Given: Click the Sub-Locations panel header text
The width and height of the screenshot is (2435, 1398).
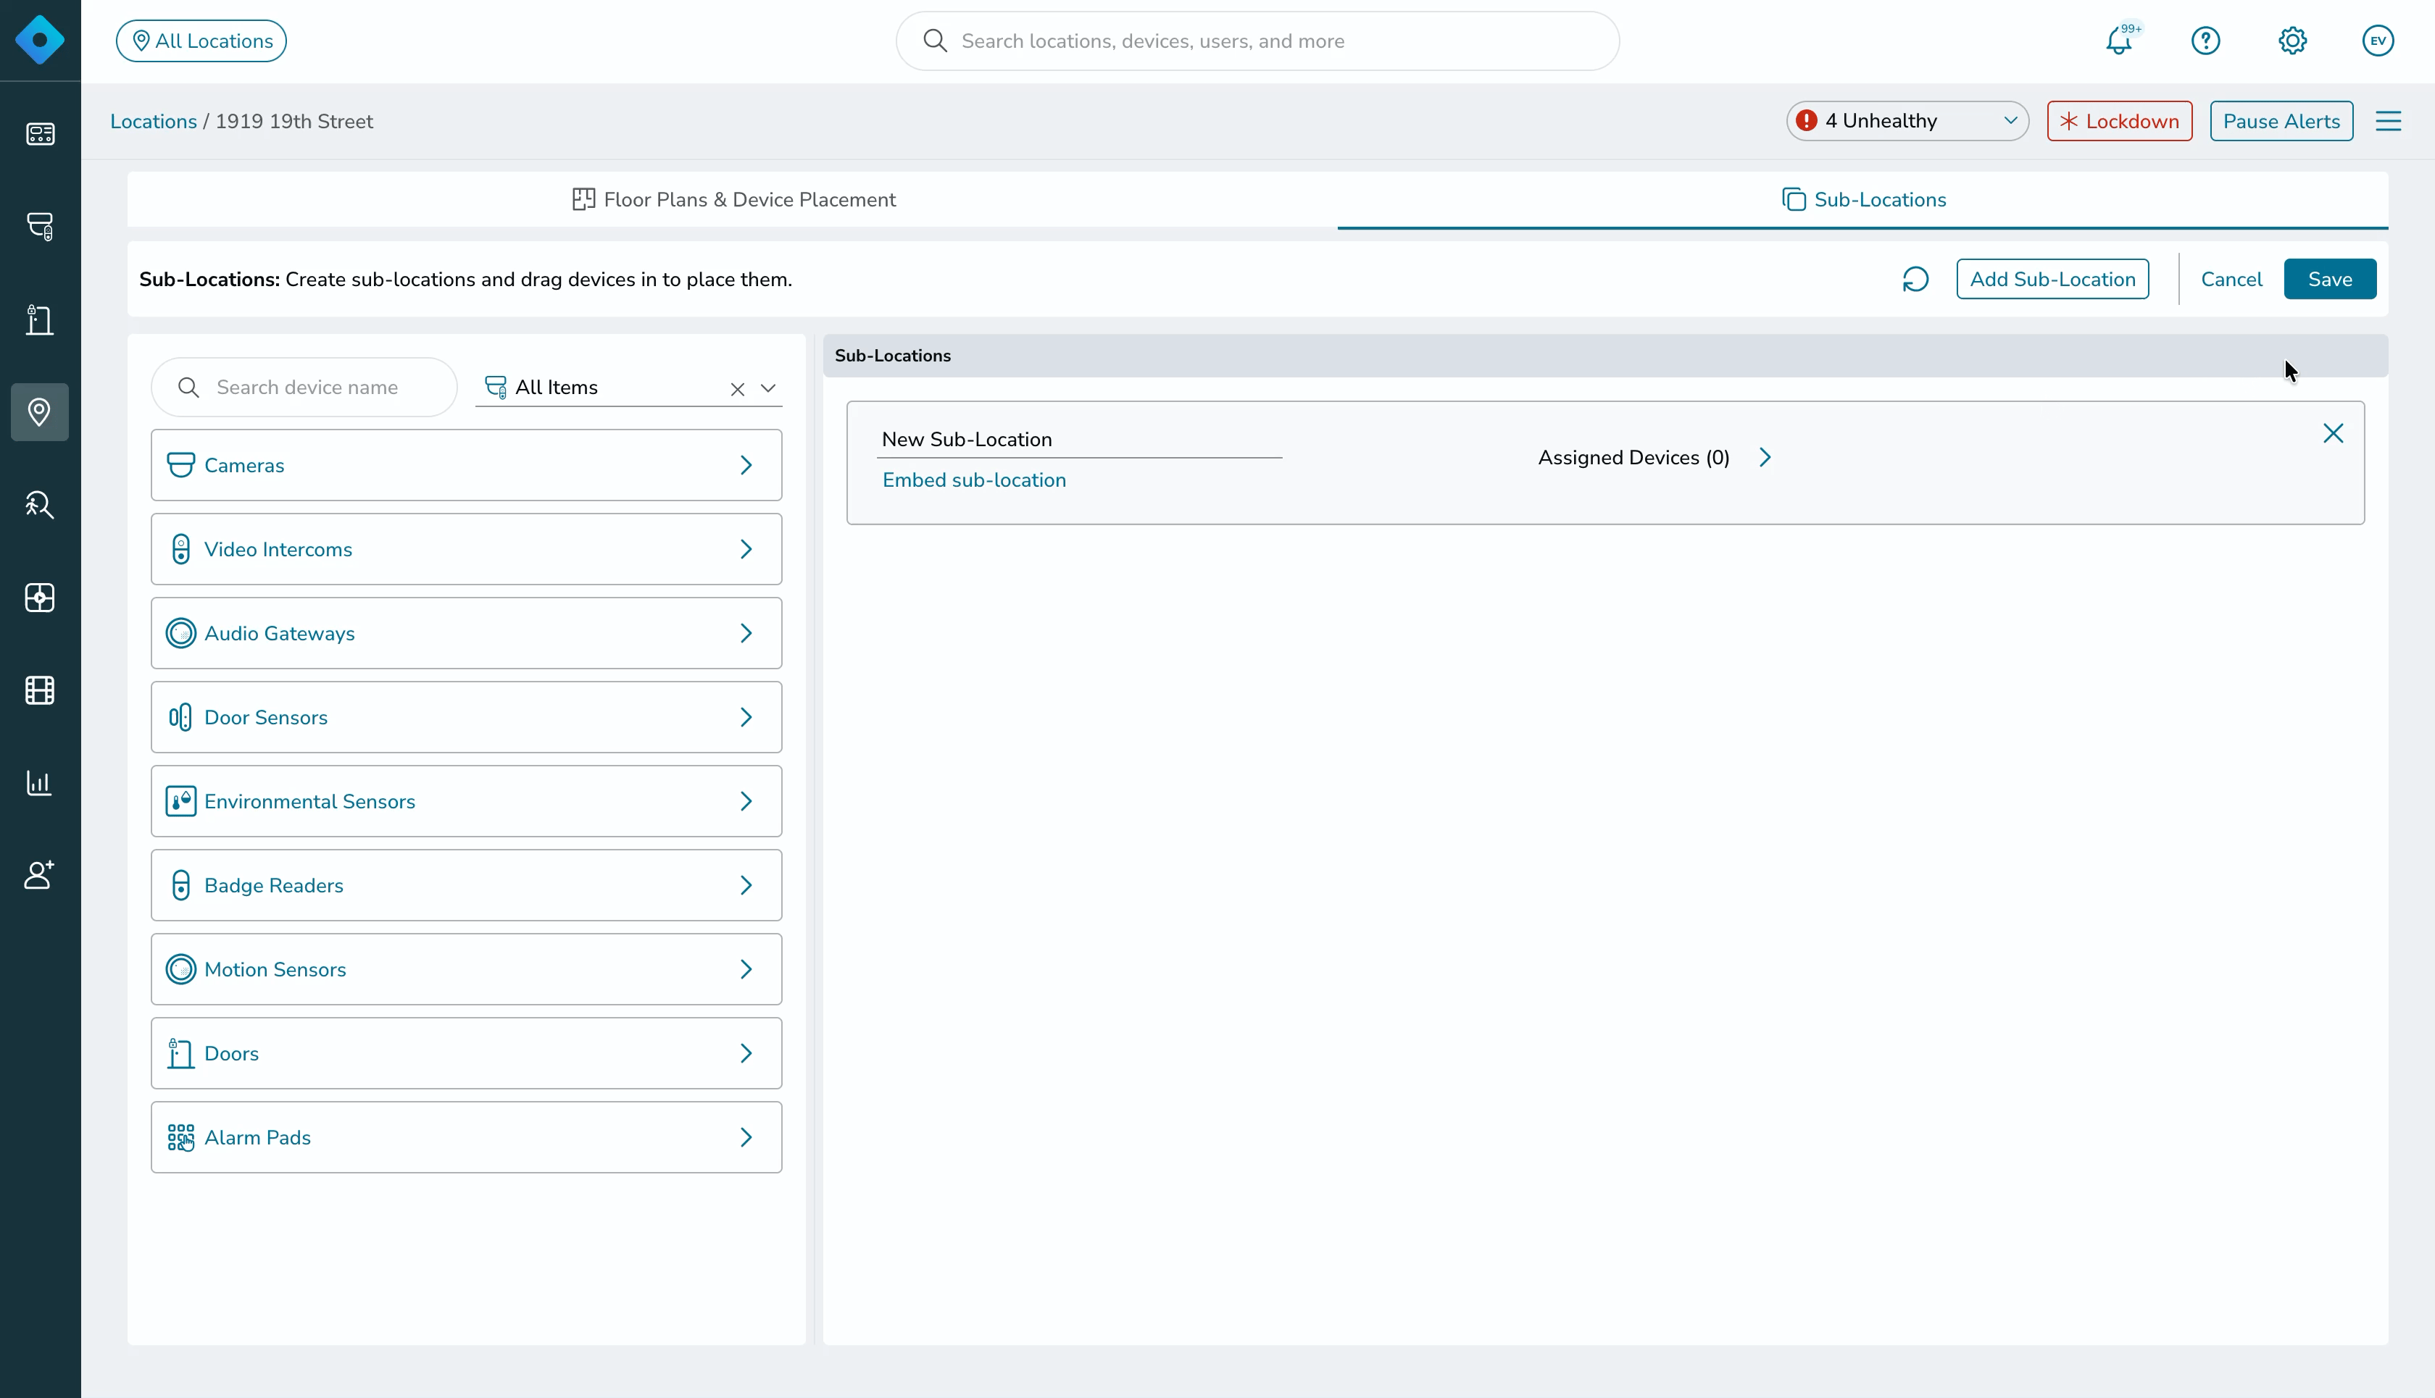Looking at the screenshot, I should [892, 355].
